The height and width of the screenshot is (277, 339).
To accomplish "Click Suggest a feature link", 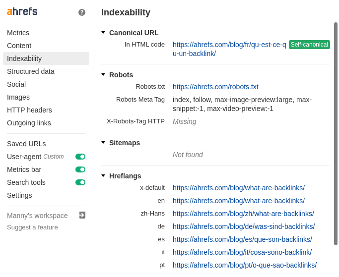I will pyautogui.click(x=32, y=227).
